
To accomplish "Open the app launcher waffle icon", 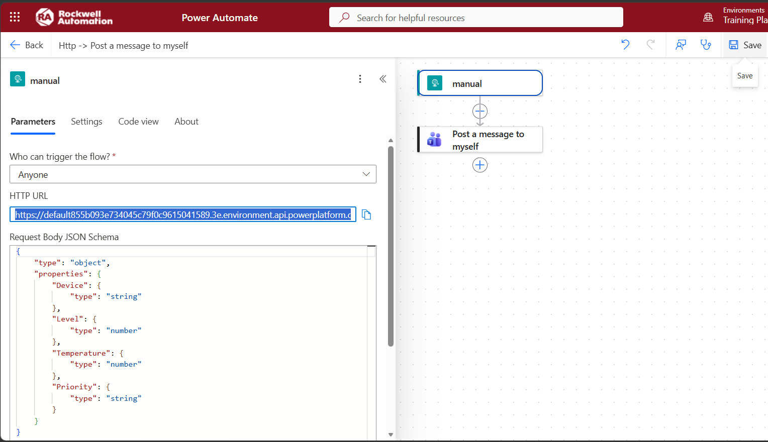I will coord(15,17).
